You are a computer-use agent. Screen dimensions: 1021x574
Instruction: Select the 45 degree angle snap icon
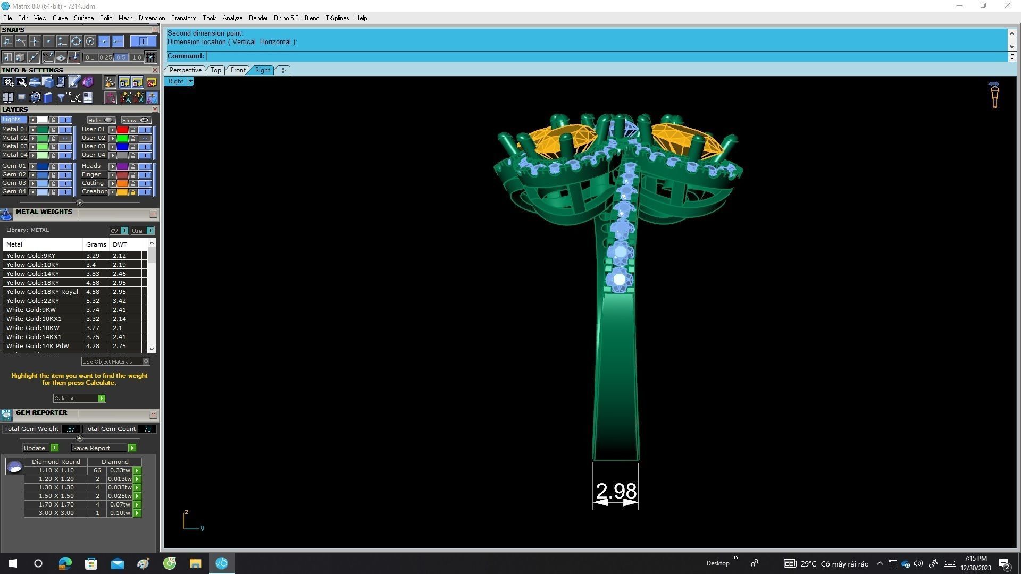48,57
